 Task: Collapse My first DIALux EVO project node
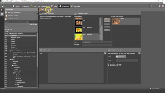7,34
